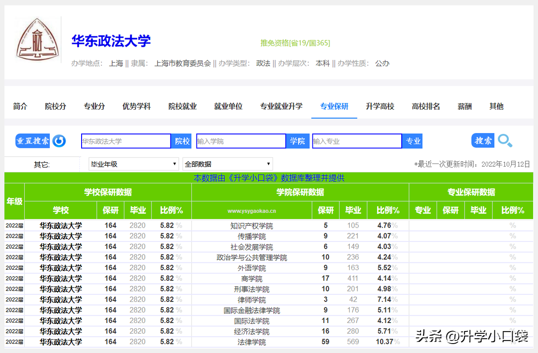This screenshot has width=538, height=353.
Task: Click the 411 graduates value for 商学院
Action: [x=353, y=279]
